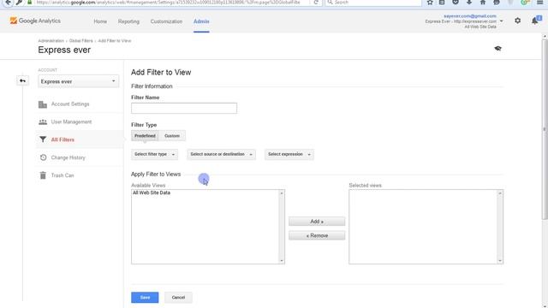Click the All Filters funnel icon

coord(43,139)
